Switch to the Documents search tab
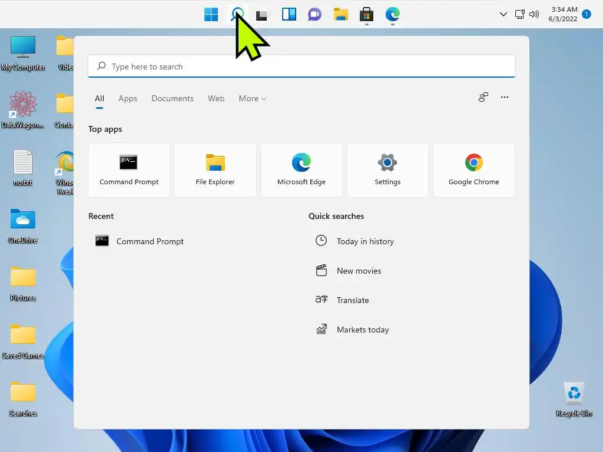This screenshot has width=603, height=452. click(173, 98)
